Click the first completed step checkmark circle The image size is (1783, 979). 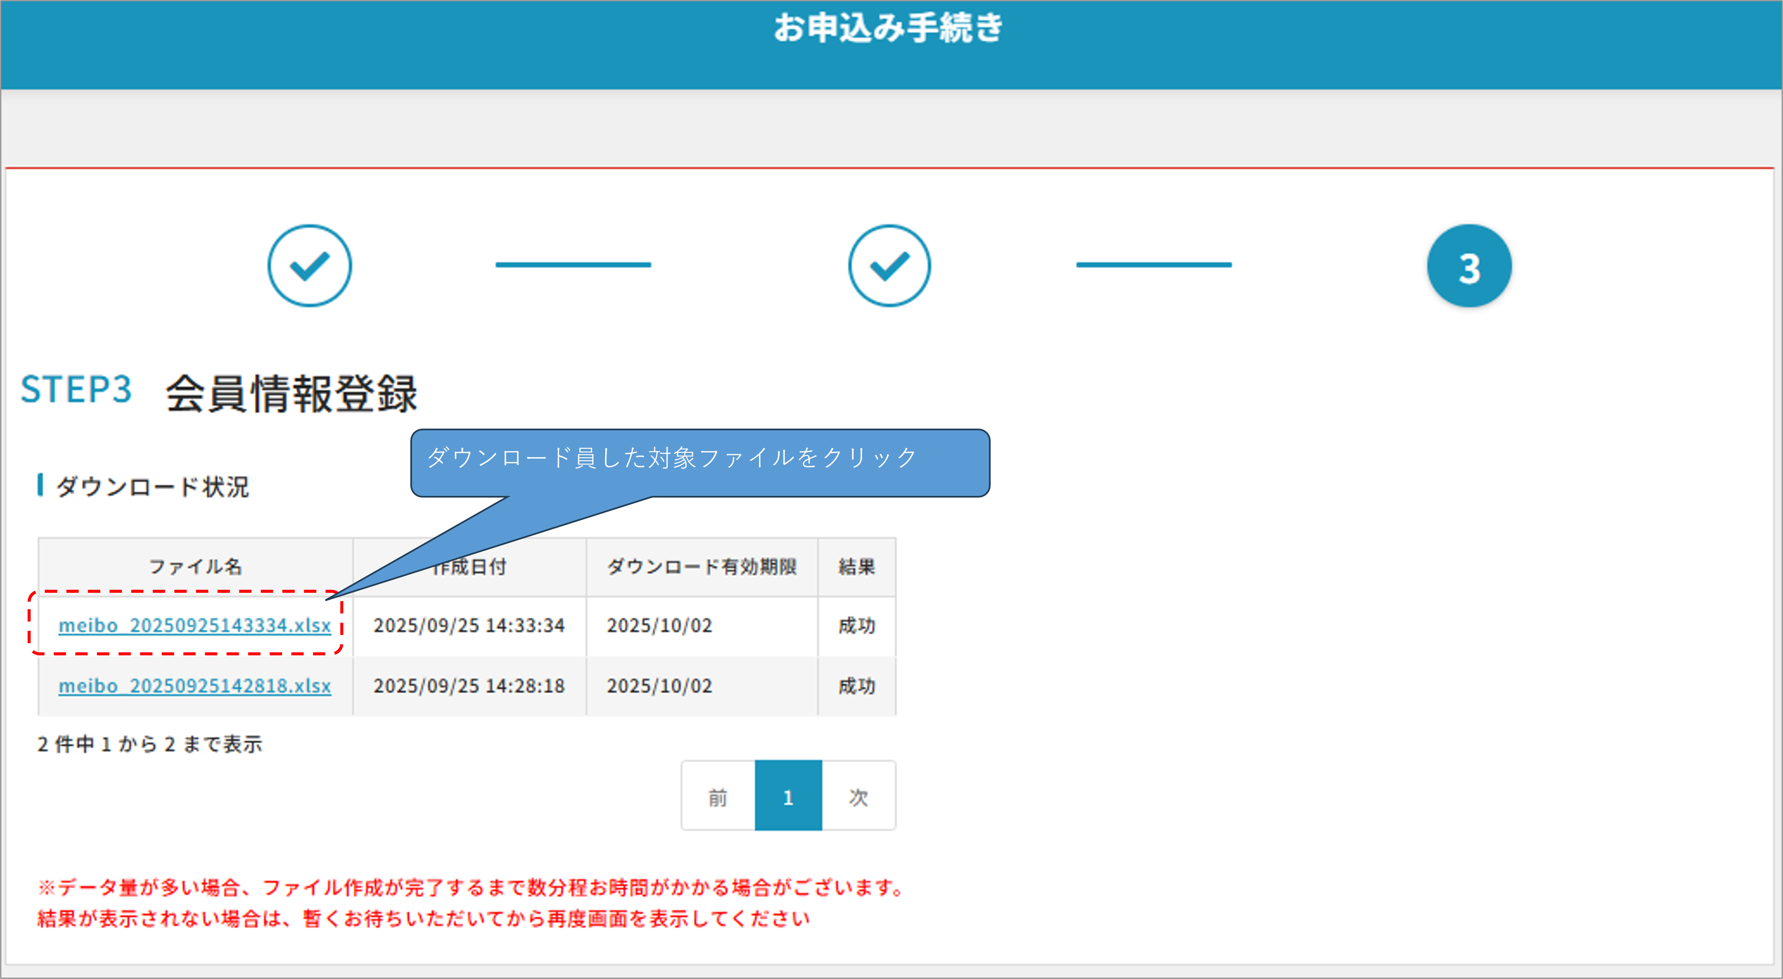click(309, 266)
